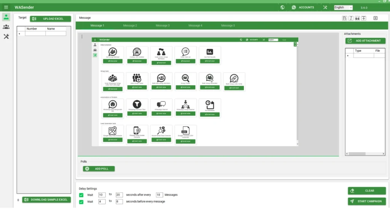Open the group sender sidebar icon
390x219 pixels.
[6, 27]
